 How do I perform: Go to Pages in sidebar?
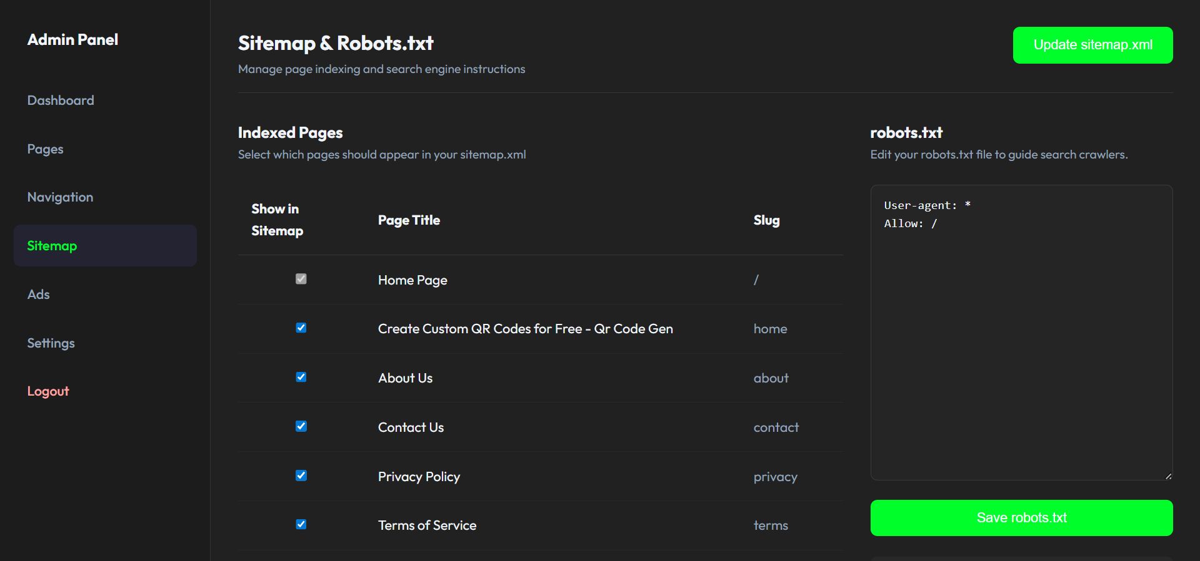pyautogui.click(x=45, y=149)
